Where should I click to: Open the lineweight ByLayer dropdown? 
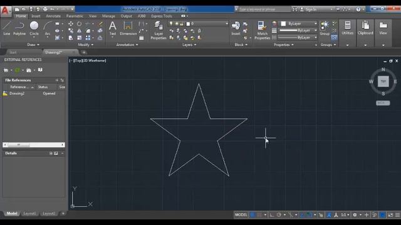coord(298,31)
